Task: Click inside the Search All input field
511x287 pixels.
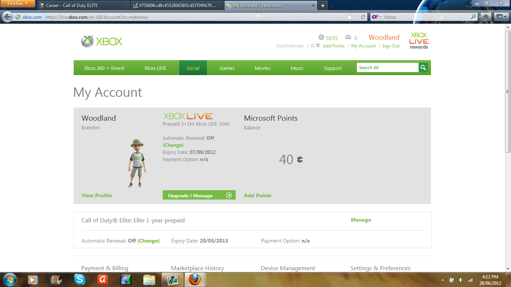Action: coord(388,68)
